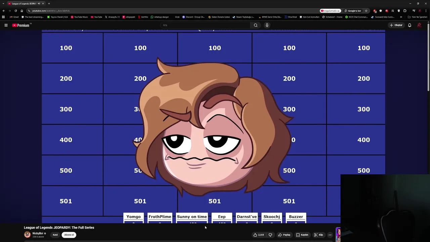
Task: Click the Yomgo player label
Action: click(134, 217)
